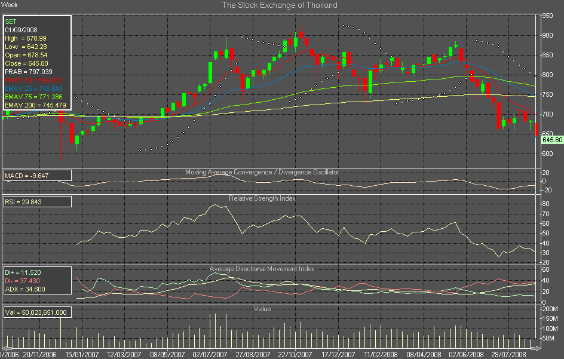Click the 950 price axis label
This screenshot has width=564, height=359.
click(x=547, y=16)
